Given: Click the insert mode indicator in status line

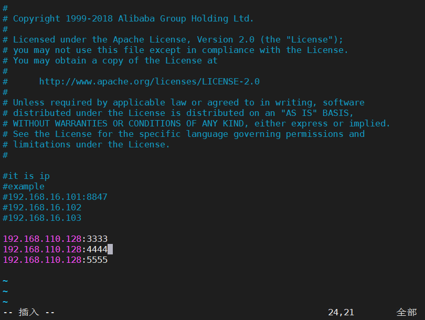Looking at the screenshot, I should (29, 312).
